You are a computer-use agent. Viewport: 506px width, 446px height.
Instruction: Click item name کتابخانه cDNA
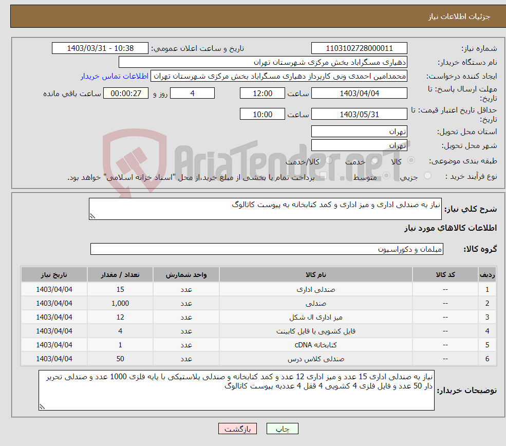coord(316,345)
